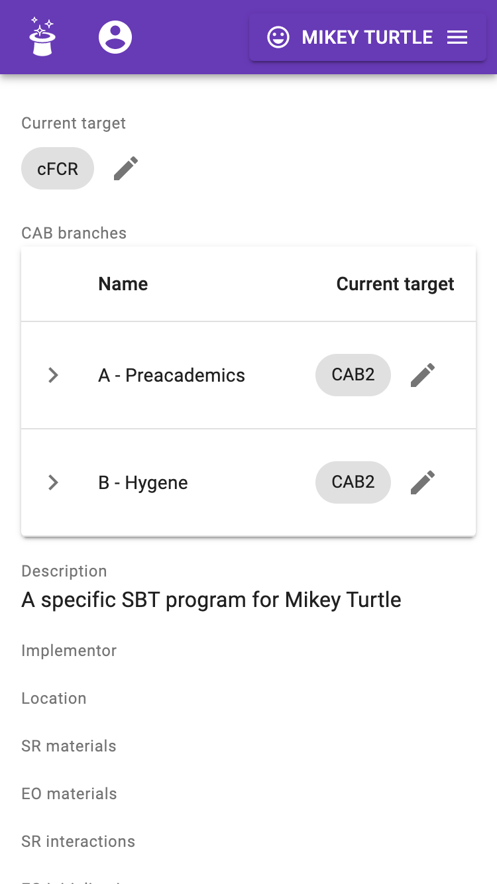Expand the B - Hygene row

[54, 482]
